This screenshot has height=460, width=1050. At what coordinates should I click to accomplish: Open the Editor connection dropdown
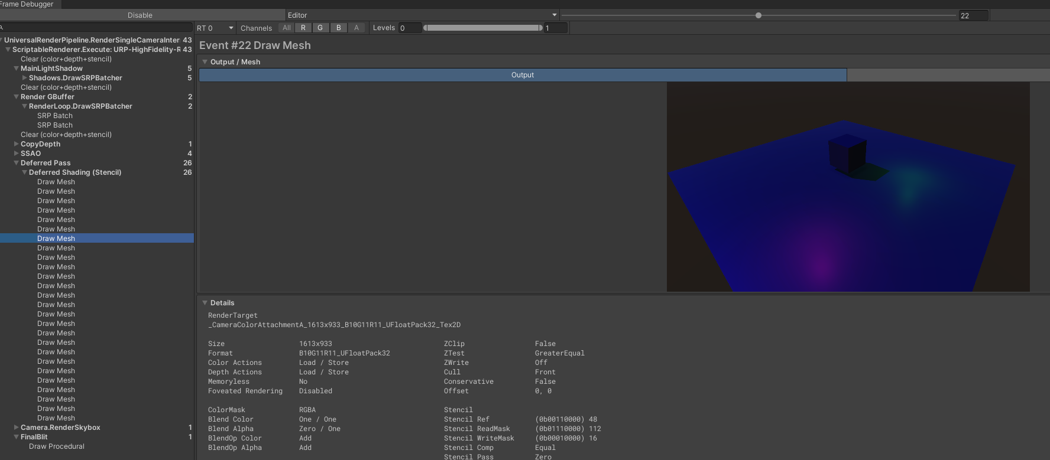(x=422, y=15)
